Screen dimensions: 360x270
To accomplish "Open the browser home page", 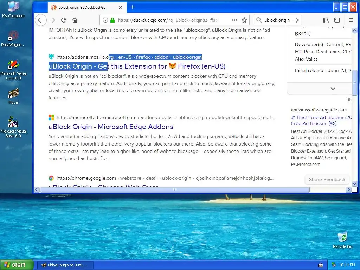I will click(75, 20).
